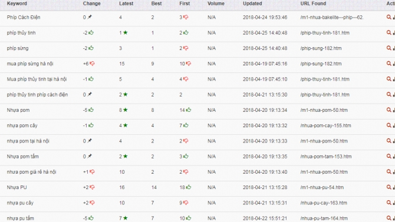This screenshot has height=222, width=395.
Task: Select keyword nhựa pom giá rẻ hà nội
Action: [x=31, y=172]
